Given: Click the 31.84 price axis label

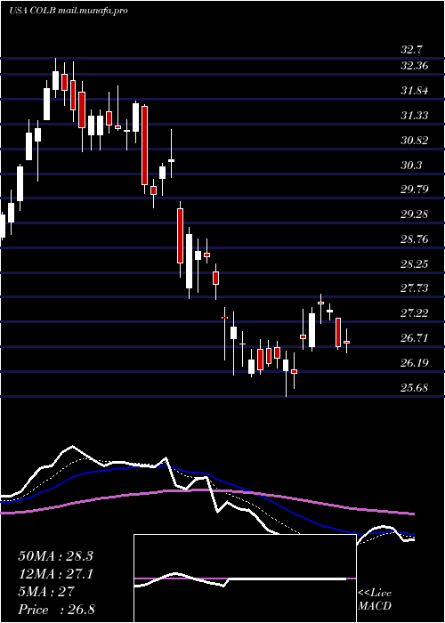Looking at the screenshot, I should (415, 91).
